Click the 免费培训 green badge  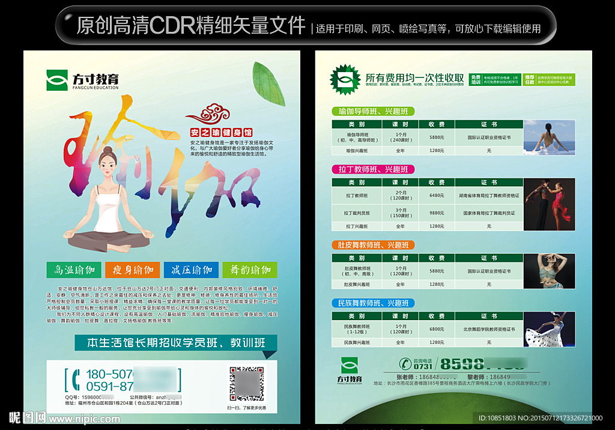coord(495,80)
